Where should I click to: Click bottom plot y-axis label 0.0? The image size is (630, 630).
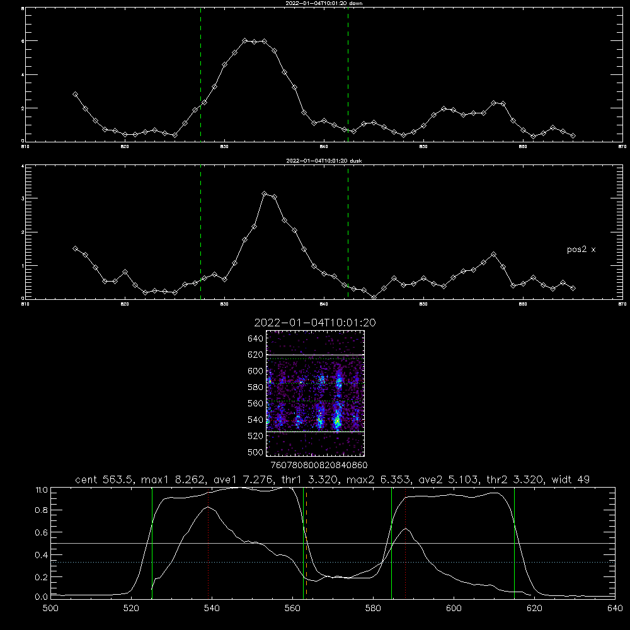tap(42, 597)
